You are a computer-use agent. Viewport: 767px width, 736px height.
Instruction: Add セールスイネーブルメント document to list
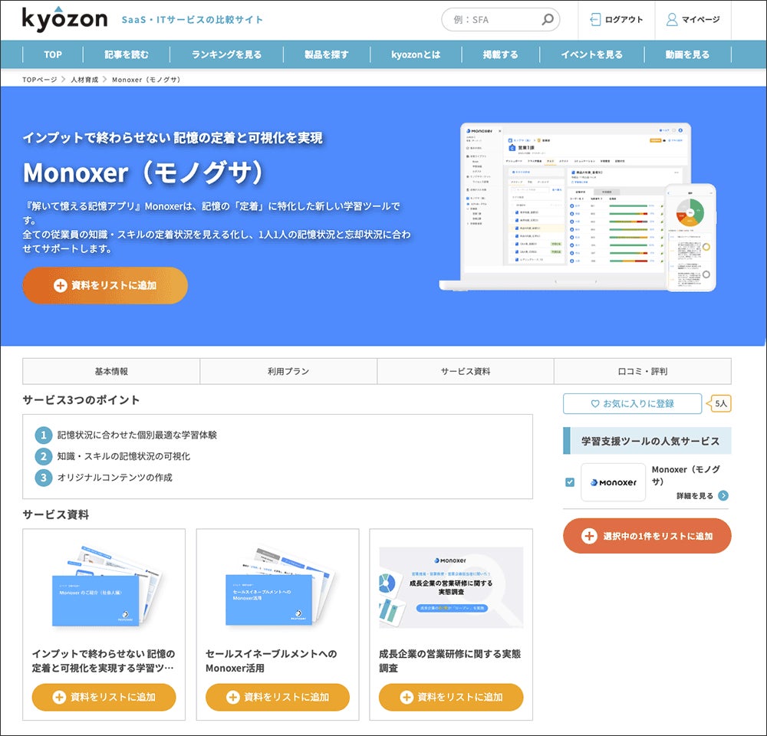point(278,698)
